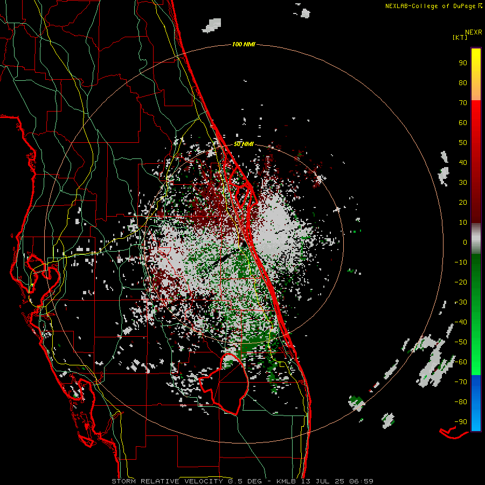The height and width of the screenshot is (485, 485).
Task: Click the NEXR label at the top right
Action: (474, 32)
